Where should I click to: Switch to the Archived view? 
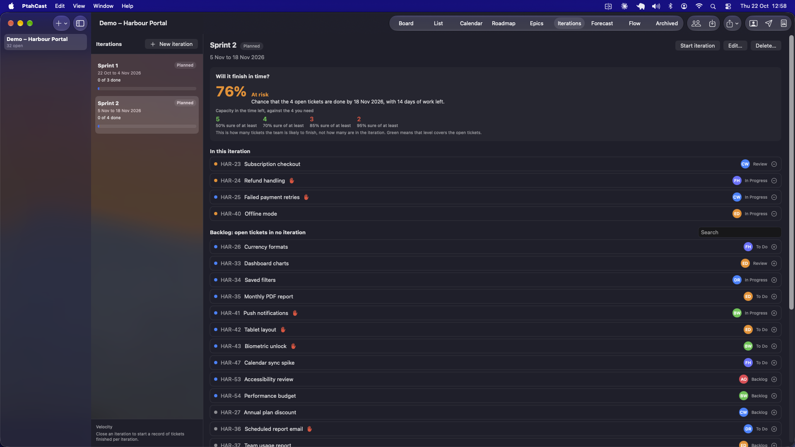pos(667,24)
